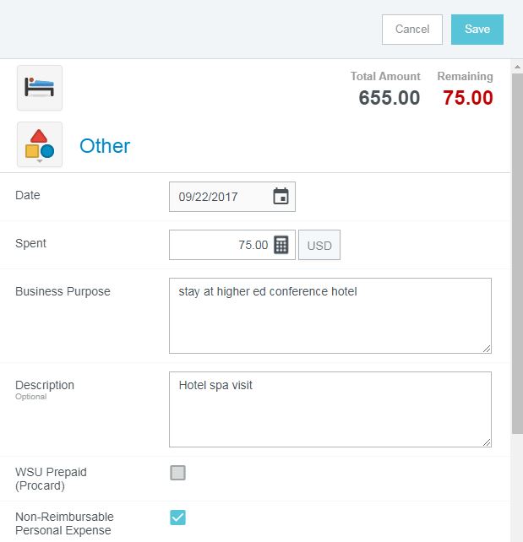The height and width of the screenshot is (542, 523).
Task: Click the Cancel button
Action: [412, 30]
